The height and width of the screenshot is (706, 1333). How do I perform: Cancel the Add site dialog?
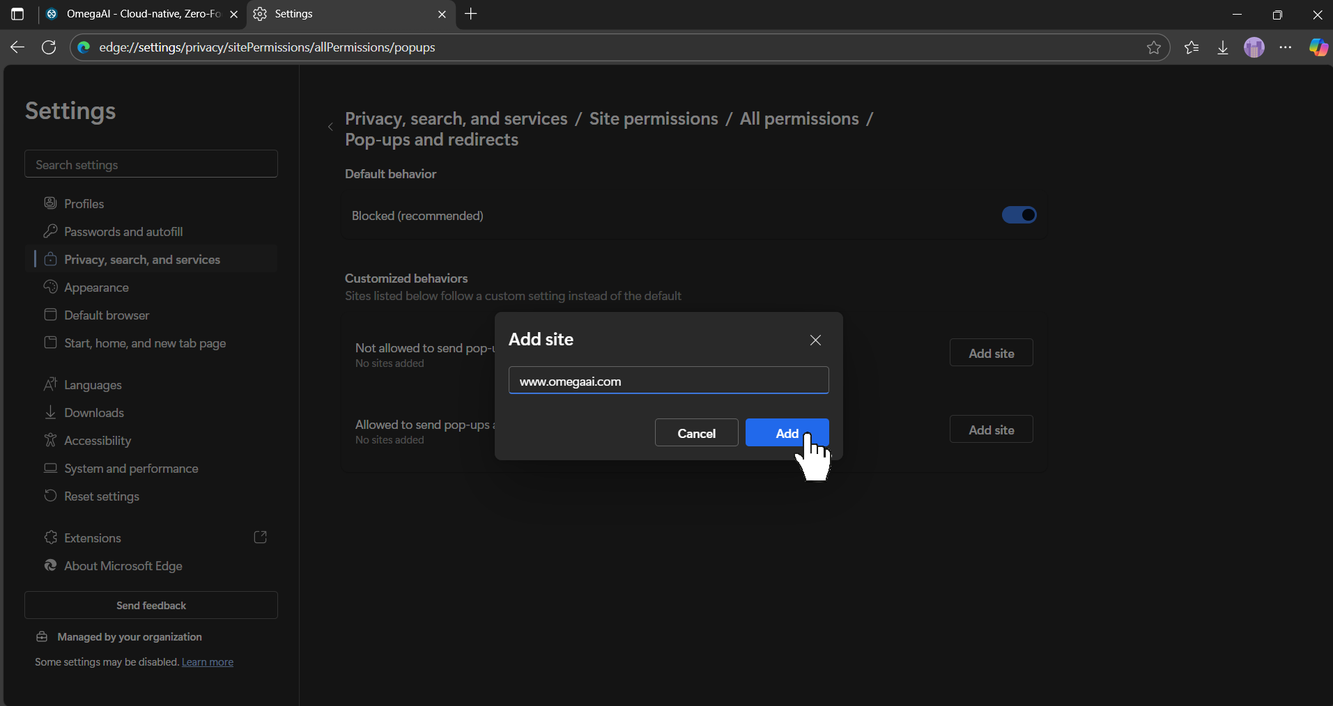pyautogui.click(x=696, y=432)
